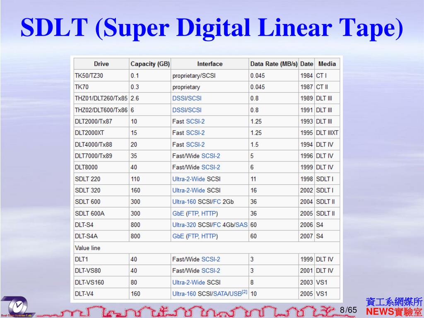Open Ultra-320 link in DLT-S4 row
This screenshot has width=424, height=318.
click(184, 225)
